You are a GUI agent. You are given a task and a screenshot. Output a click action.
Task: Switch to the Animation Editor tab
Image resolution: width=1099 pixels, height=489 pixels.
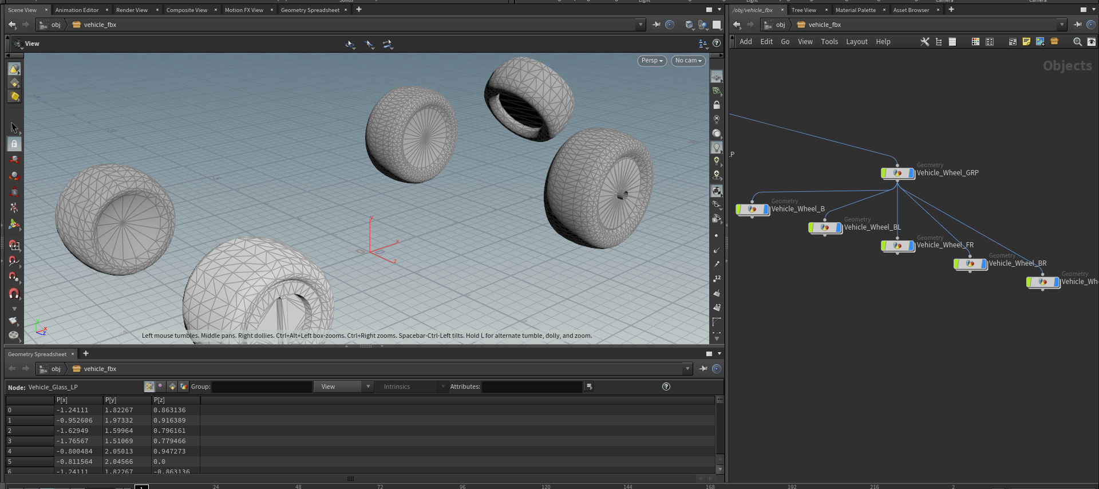(77, 10)
